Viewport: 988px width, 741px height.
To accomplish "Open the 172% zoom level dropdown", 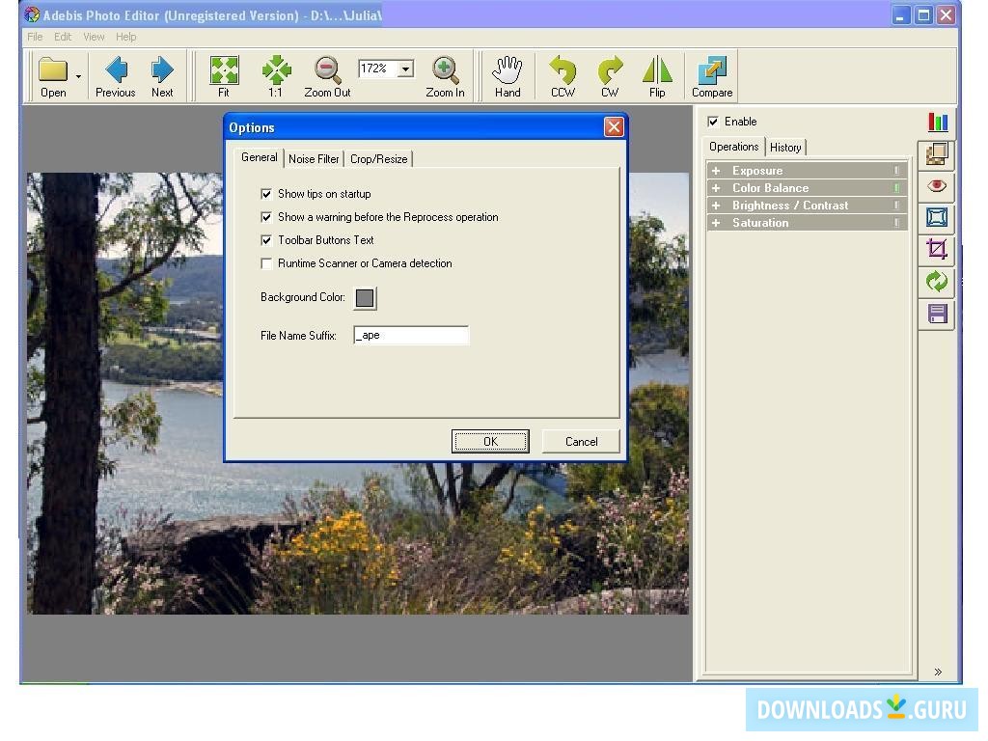I will (406, 69).
